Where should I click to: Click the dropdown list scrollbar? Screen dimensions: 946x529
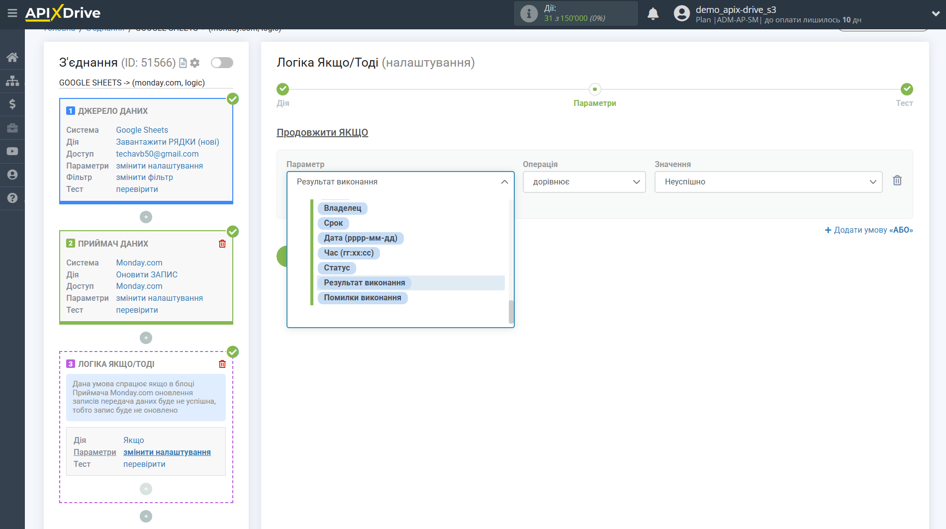pos(511,311)
